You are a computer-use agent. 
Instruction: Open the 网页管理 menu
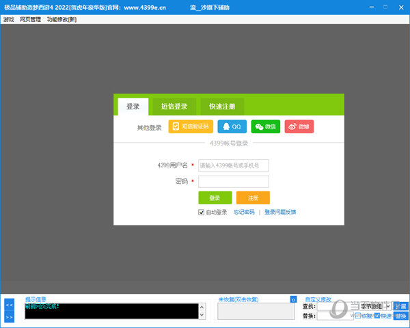tap(30, 19)
